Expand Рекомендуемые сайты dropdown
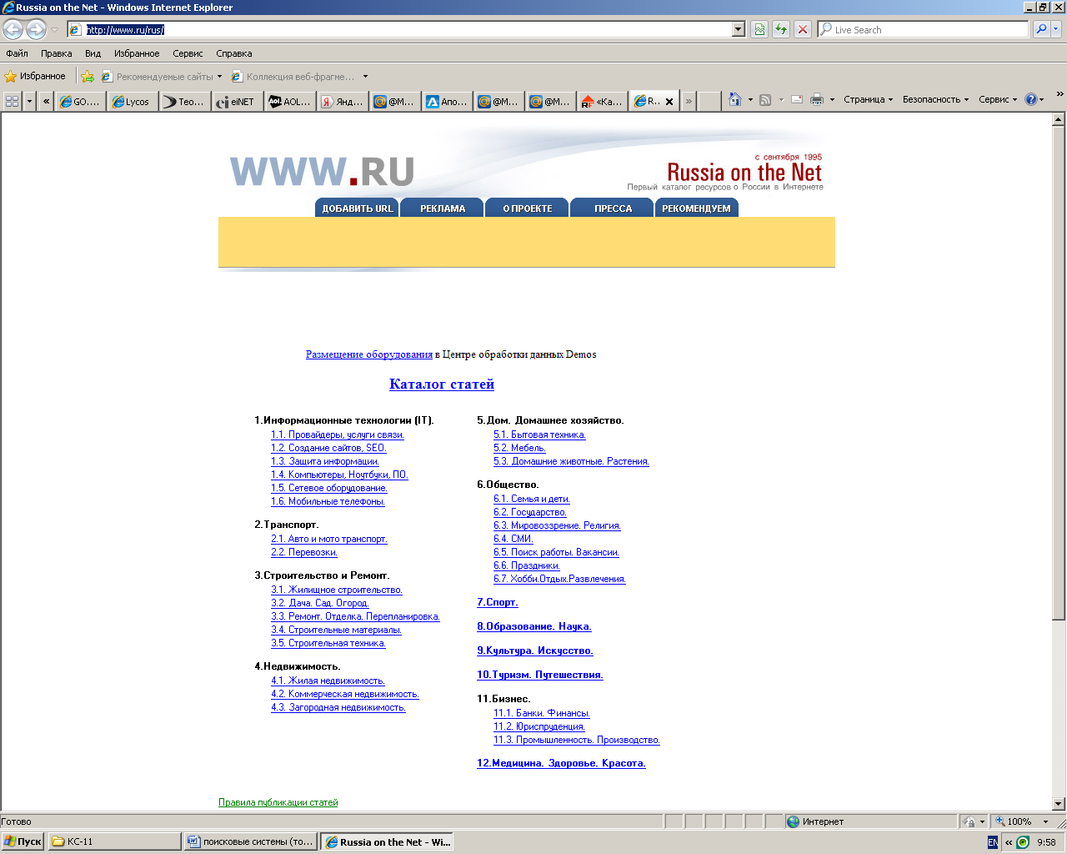 (219, 77)
